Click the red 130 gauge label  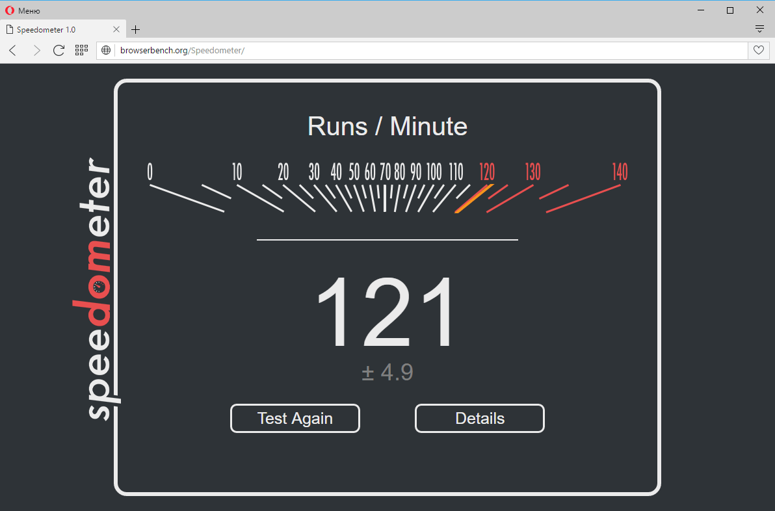coord(533,172)
